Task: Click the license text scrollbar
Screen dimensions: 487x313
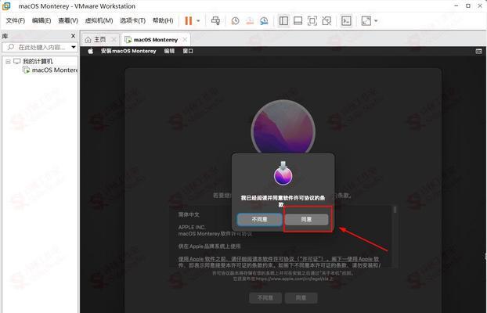Action: coord(395,210)
